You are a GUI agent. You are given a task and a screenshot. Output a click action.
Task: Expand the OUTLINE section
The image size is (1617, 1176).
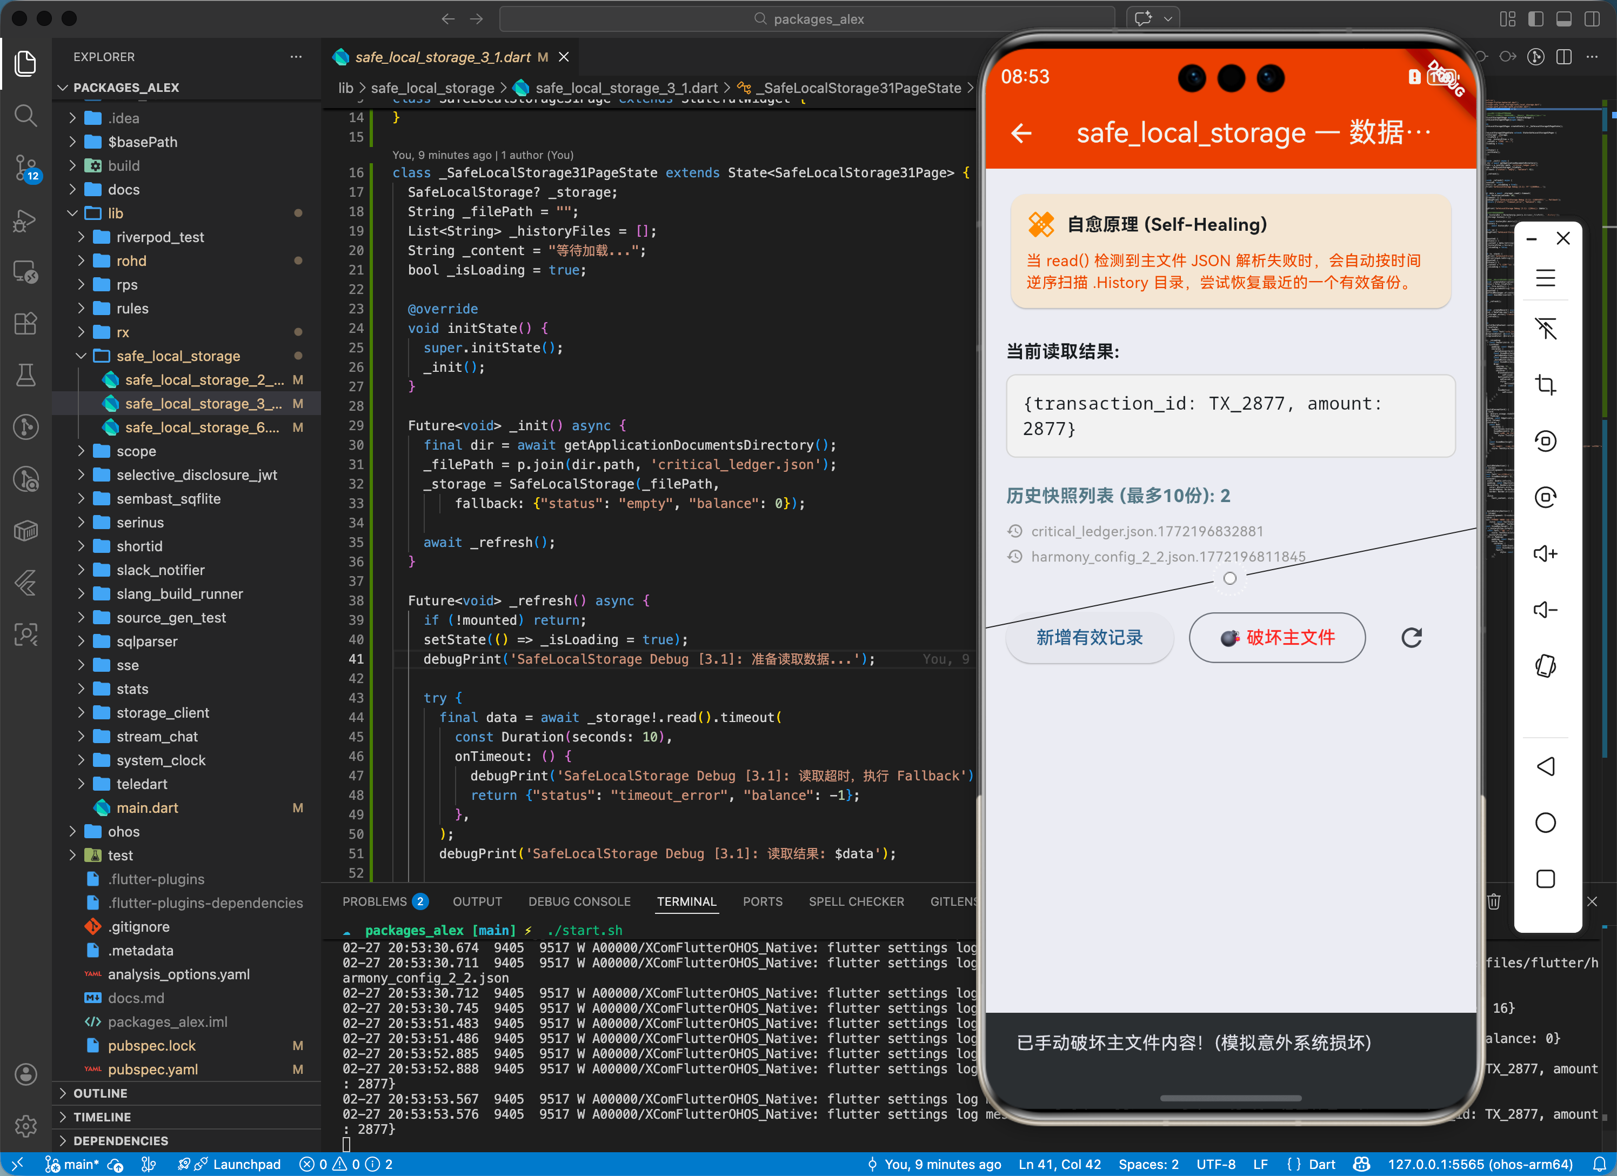click(100, 1093)
